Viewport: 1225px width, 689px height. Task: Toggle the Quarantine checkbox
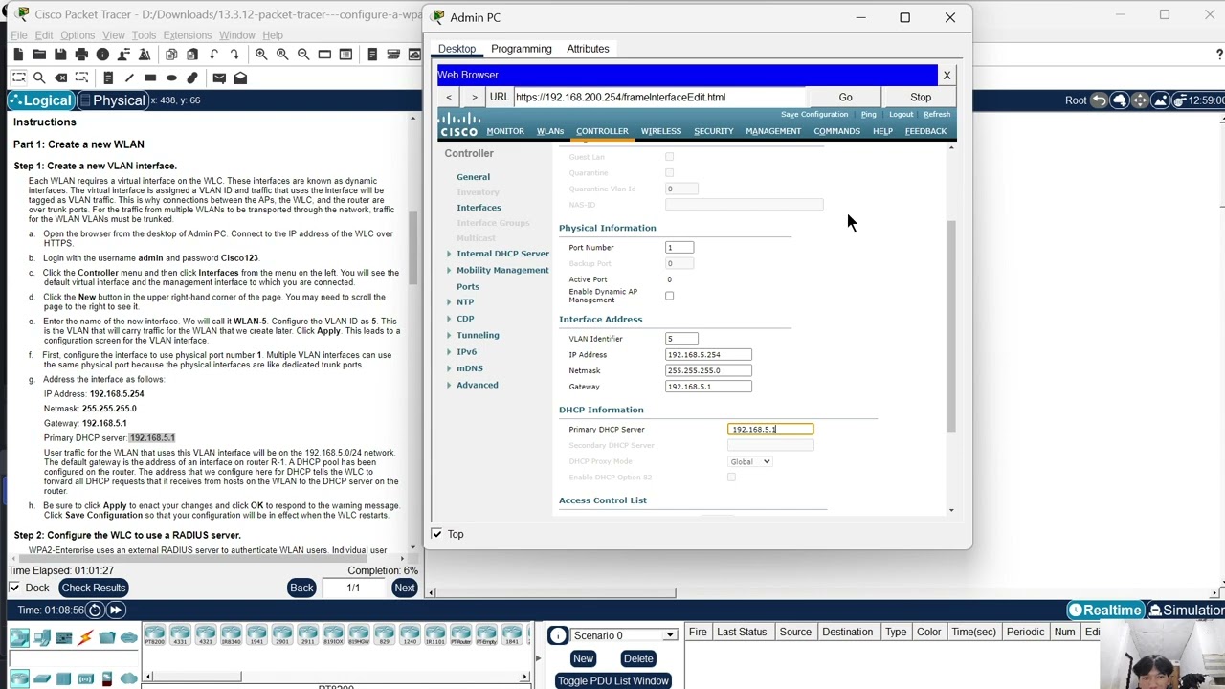coord(669,173)
